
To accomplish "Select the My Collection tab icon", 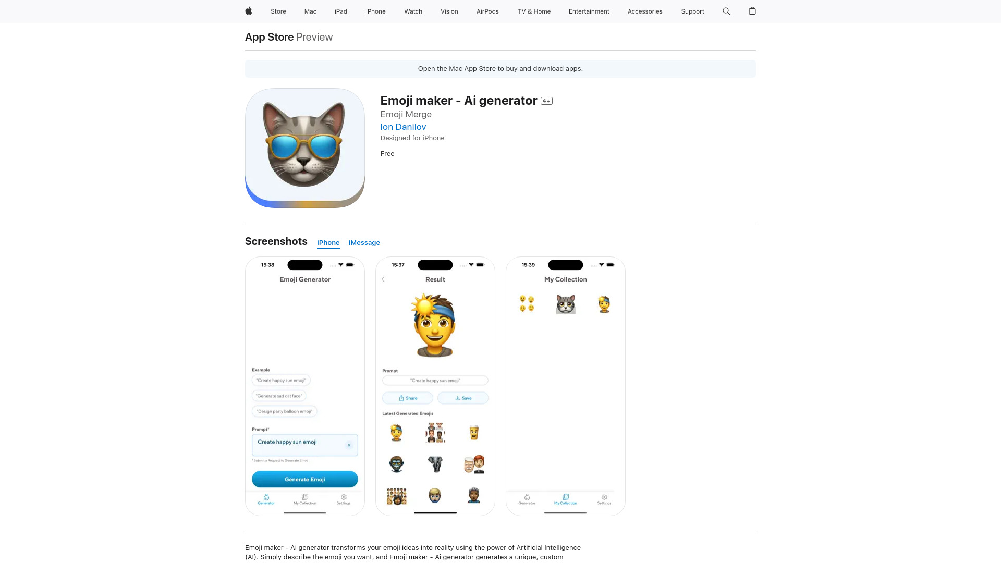I will pos(566,496).
